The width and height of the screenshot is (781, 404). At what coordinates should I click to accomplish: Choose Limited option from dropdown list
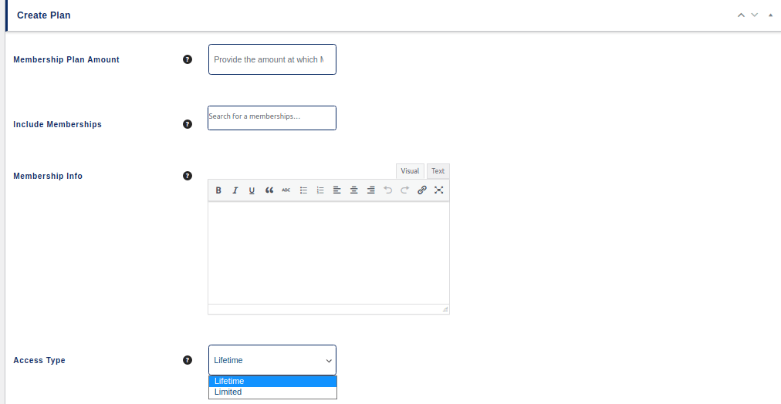(x=273, y=392)
